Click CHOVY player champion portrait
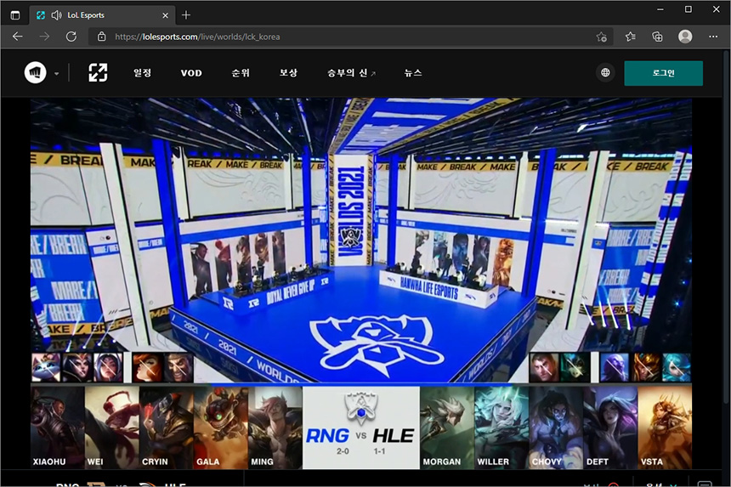This screenshot has height=487, width=731. [x=556, y=428]
